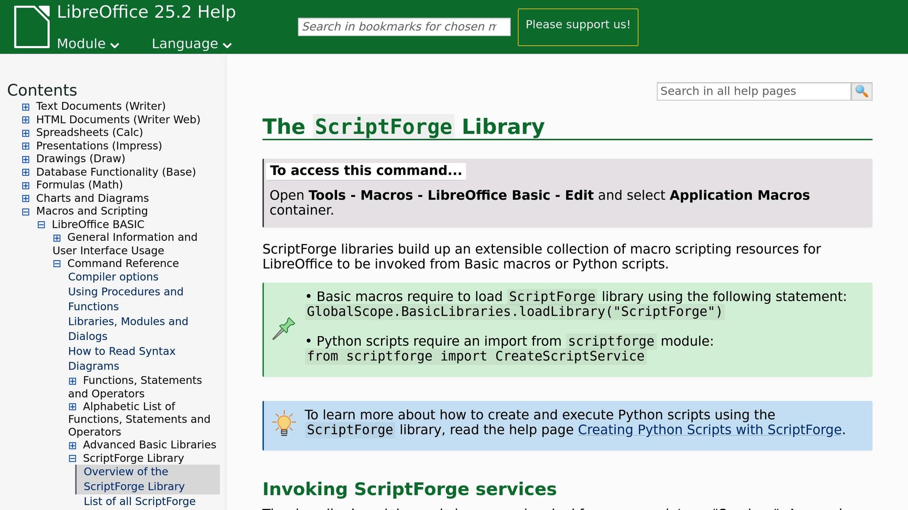Expand the Drawings (Draw) node

26,159
